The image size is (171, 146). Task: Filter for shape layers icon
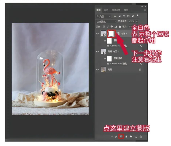(x=128, y=16)
